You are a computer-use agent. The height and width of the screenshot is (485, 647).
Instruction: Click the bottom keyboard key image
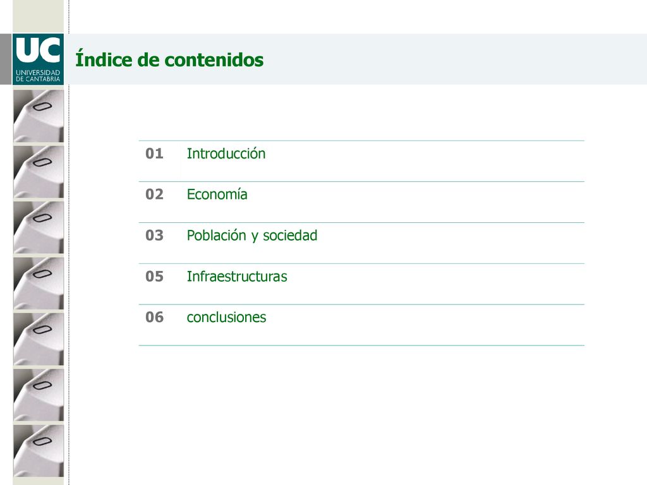click(39, 450)
